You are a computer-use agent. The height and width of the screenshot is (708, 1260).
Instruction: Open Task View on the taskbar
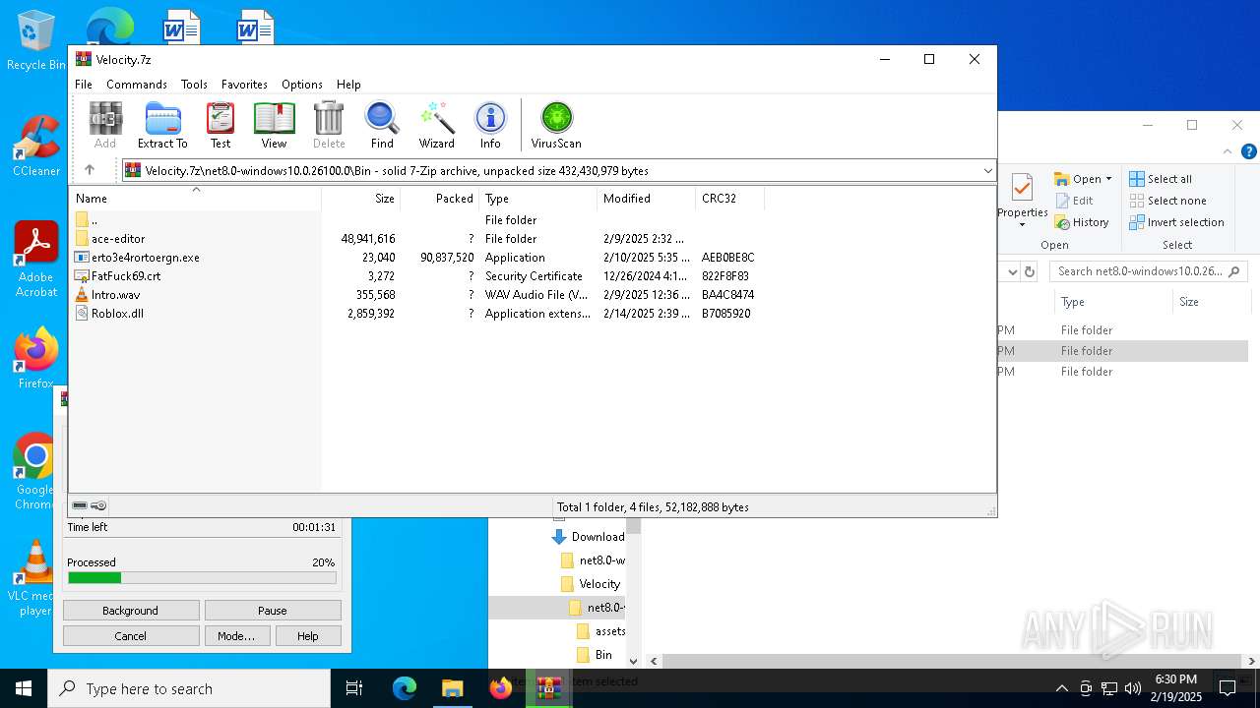354,688
